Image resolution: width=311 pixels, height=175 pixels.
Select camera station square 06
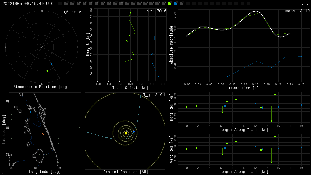pyautogui.click(x=97, y=4)
